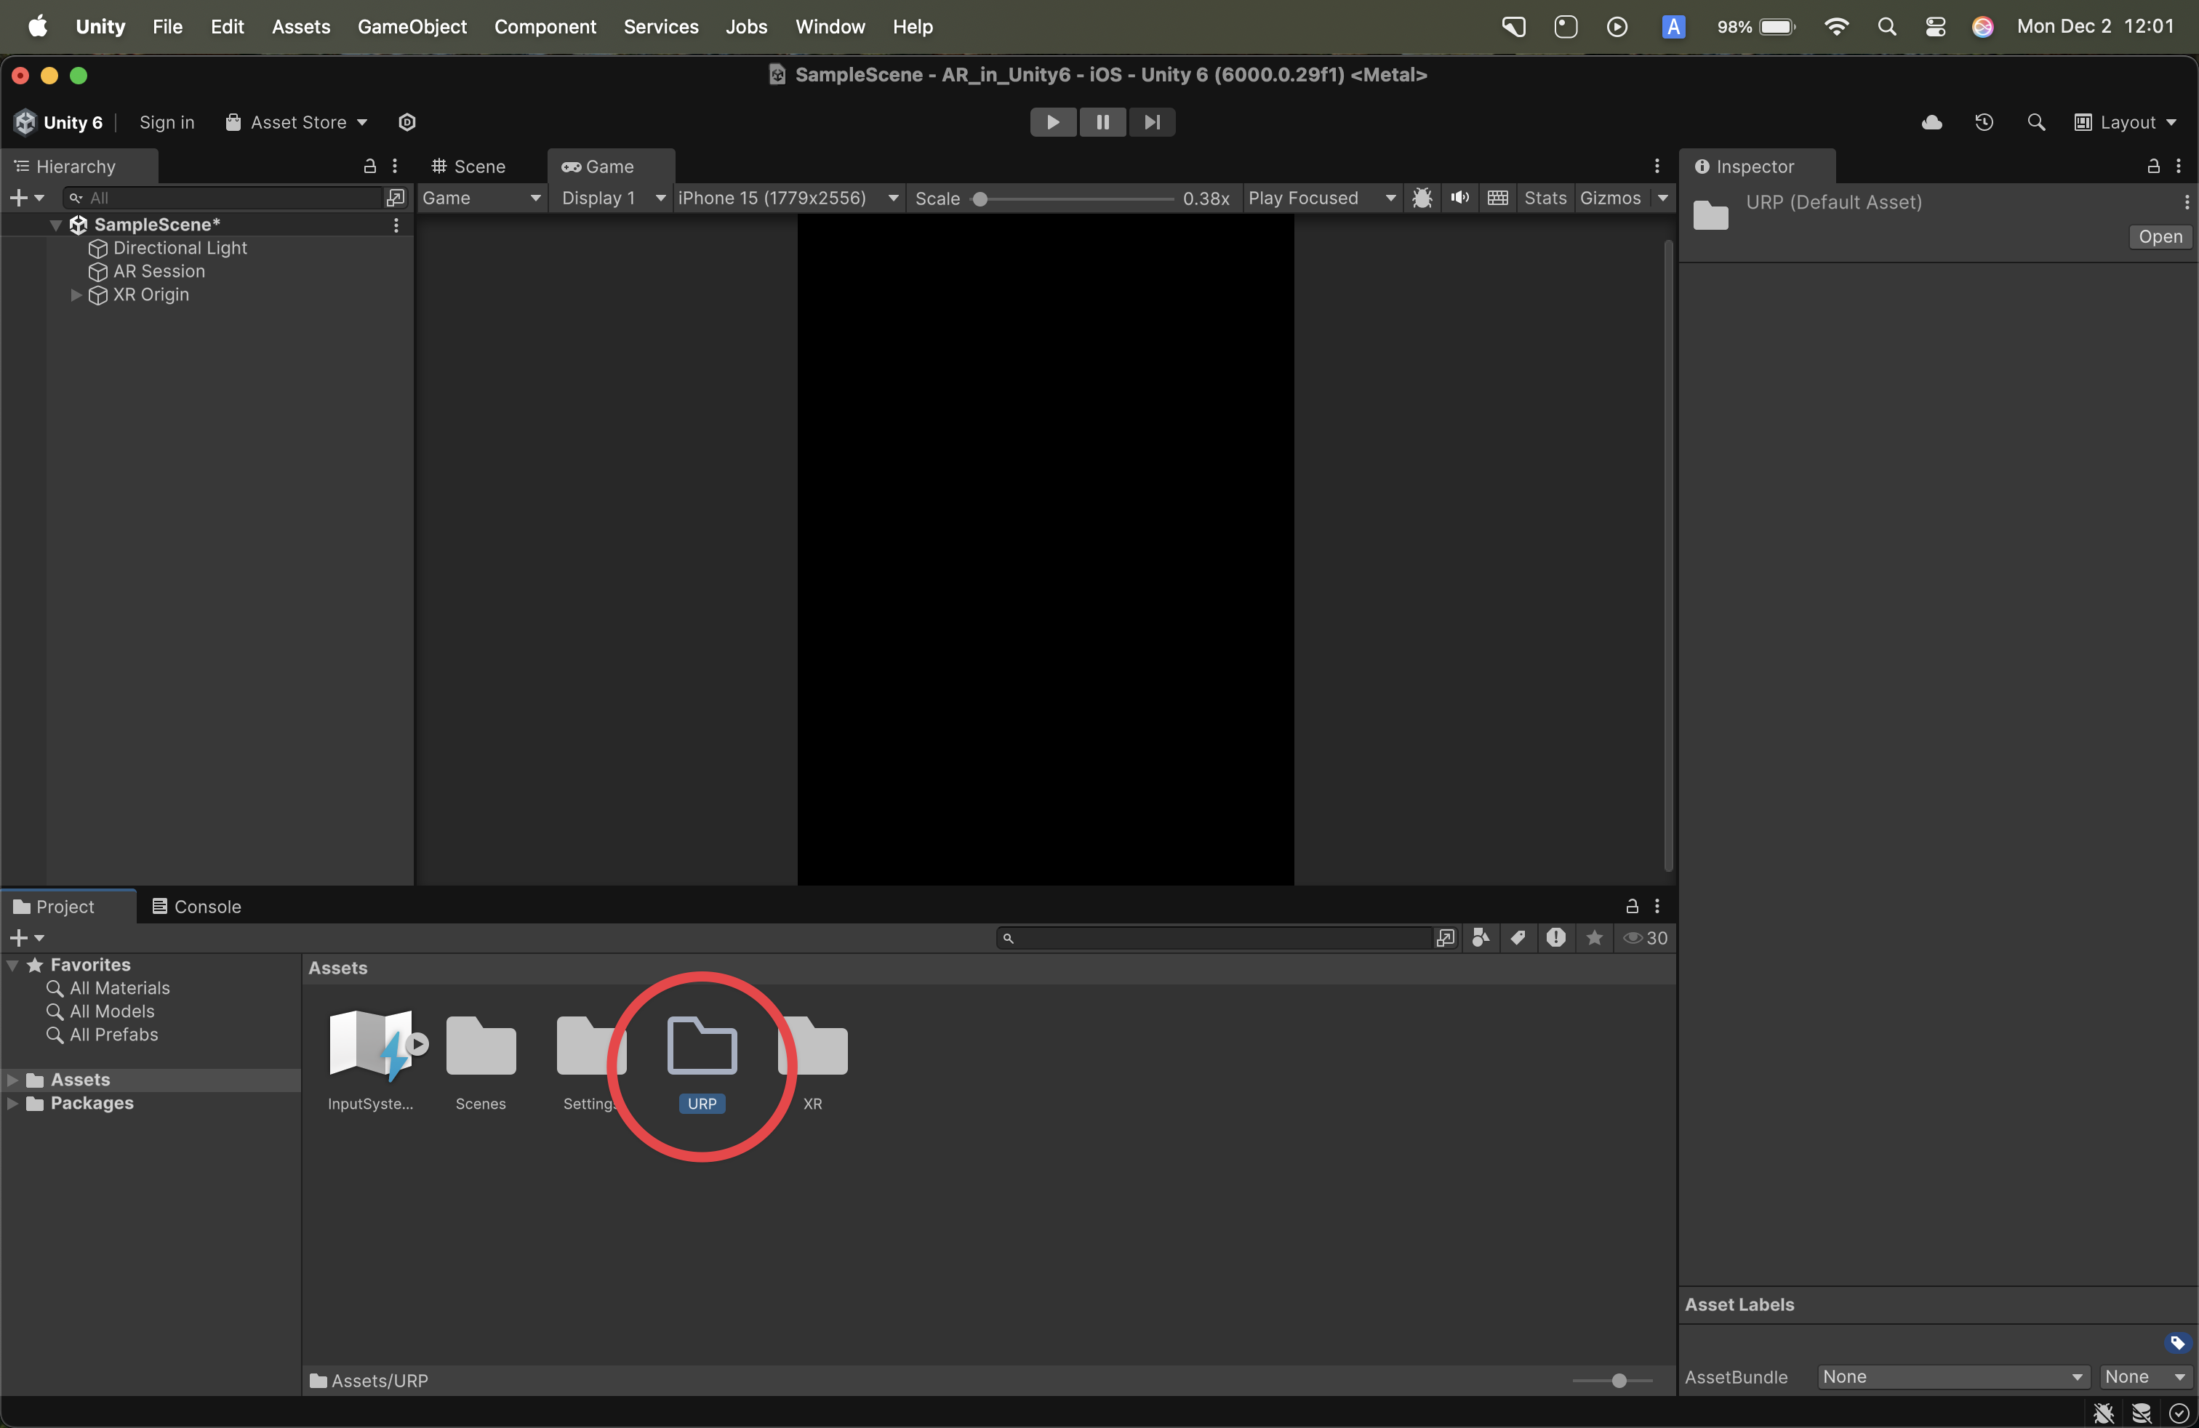The image size is (2199, 1428).
Task: Click the package manager settings icon
Action: [x=406, y=122]
